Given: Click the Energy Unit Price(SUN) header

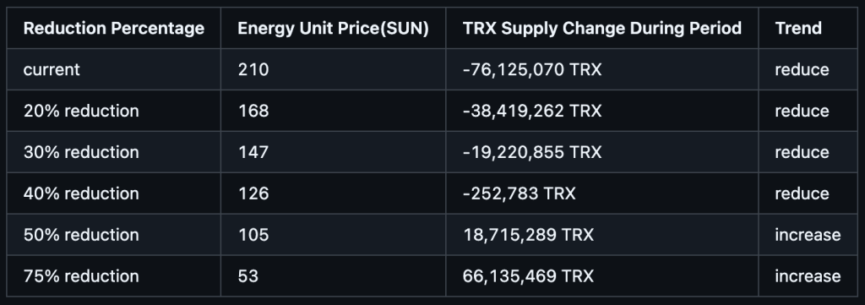Looking at the screenshot, I should point(333,28).
